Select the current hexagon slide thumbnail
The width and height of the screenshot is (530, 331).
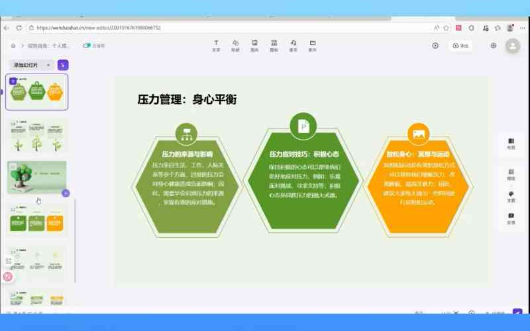[37, 92]
